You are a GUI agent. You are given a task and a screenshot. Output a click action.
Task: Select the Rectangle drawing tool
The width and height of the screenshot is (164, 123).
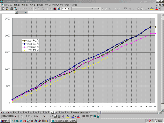(48, 116)
